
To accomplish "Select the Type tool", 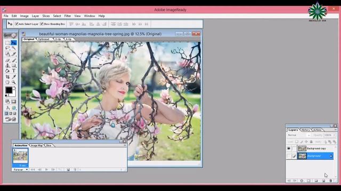I will (x=14, y=71).
